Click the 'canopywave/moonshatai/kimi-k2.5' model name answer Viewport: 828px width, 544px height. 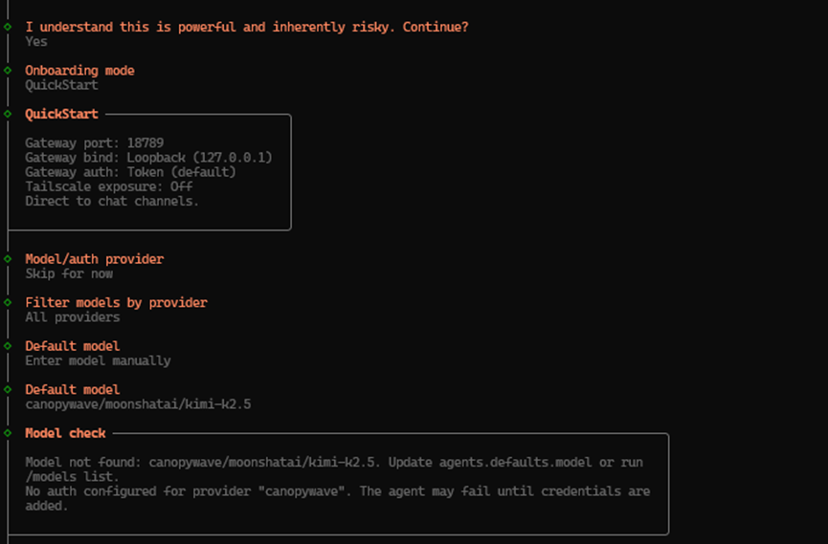[x=138, y=404]
